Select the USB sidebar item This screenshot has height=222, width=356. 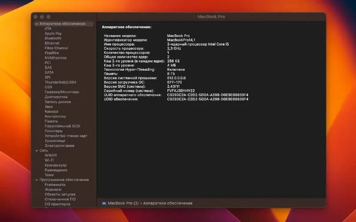point(48,87)
